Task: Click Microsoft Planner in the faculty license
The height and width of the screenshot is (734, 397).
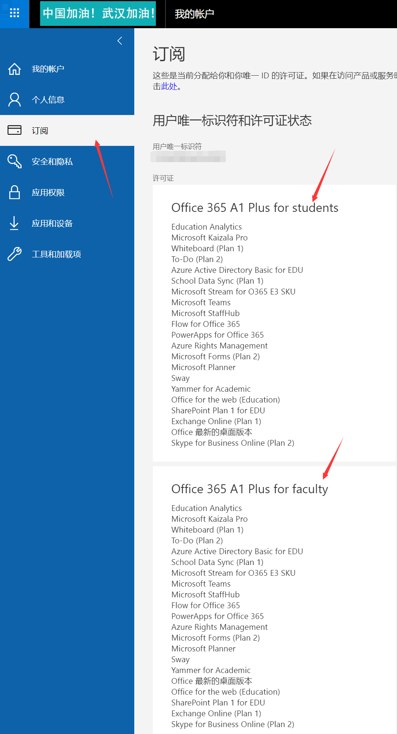Action: point(203,649)
